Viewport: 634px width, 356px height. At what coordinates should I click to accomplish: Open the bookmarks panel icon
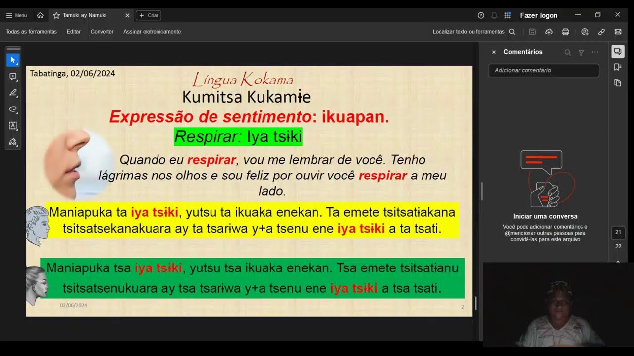618,67
